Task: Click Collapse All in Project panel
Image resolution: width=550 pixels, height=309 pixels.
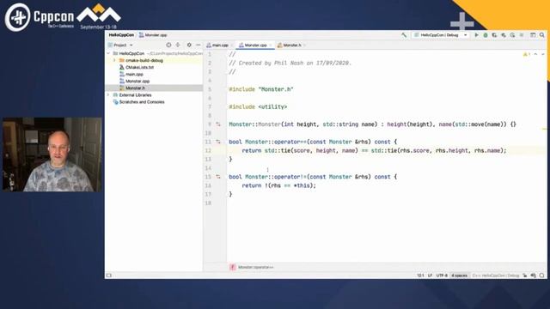Action: [x=178, y=45]
